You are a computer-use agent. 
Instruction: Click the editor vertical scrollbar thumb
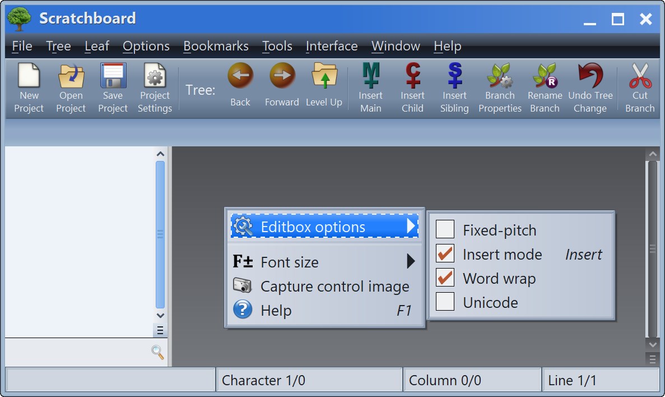[653, 249]
